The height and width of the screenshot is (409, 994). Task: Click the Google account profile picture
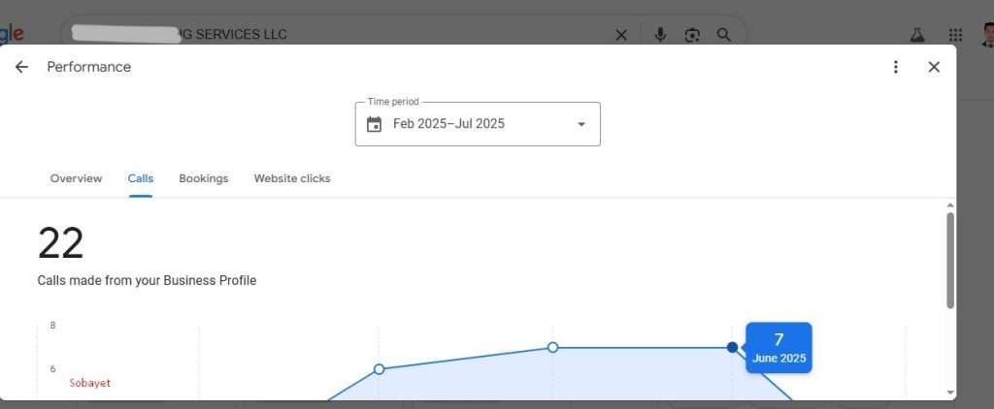(x=987, y=35)
